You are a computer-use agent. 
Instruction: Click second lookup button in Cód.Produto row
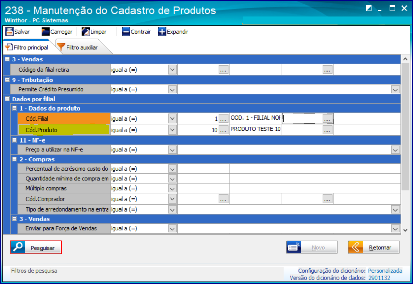click(328, 130)
